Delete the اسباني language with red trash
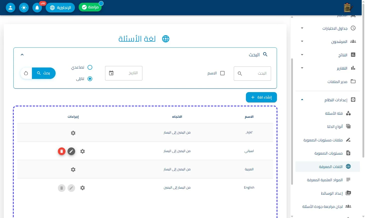 pyautogui.click(x=62, y=151)
